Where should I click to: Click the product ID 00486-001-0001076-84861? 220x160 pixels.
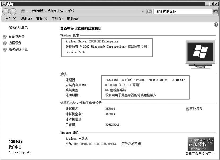[x=98, y=144]
